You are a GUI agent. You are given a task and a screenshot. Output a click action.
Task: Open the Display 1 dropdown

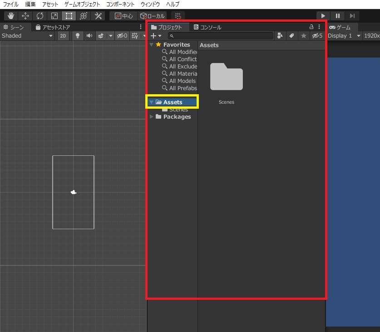point(344,36)
